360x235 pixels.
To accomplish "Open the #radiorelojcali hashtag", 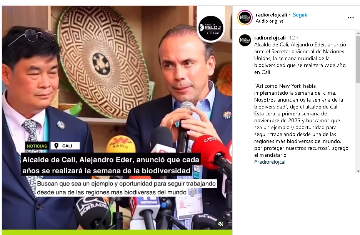I will pyautogui.click(x=270, y=162).
